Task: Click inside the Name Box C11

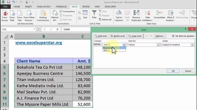Action: coord(17,29)
